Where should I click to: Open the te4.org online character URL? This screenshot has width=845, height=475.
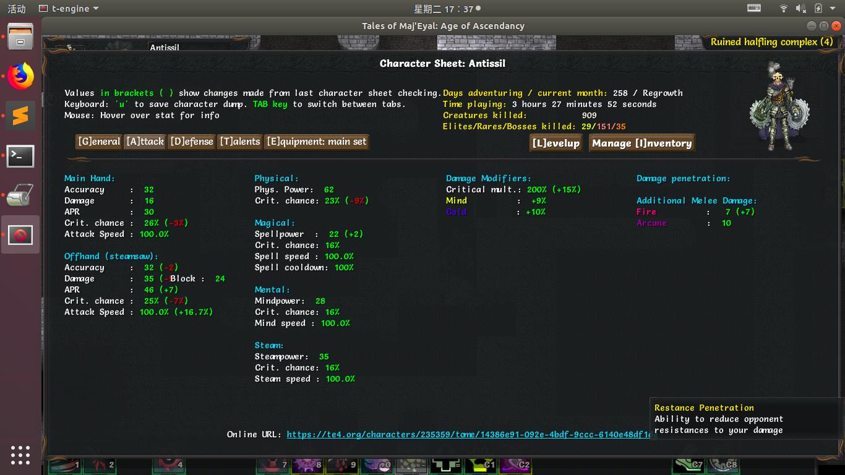coord(472,435)
